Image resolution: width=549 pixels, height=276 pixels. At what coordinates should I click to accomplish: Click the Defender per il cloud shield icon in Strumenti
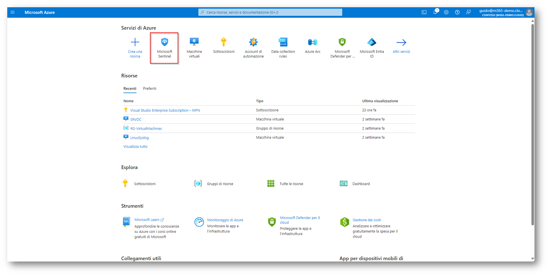(272, 222)
